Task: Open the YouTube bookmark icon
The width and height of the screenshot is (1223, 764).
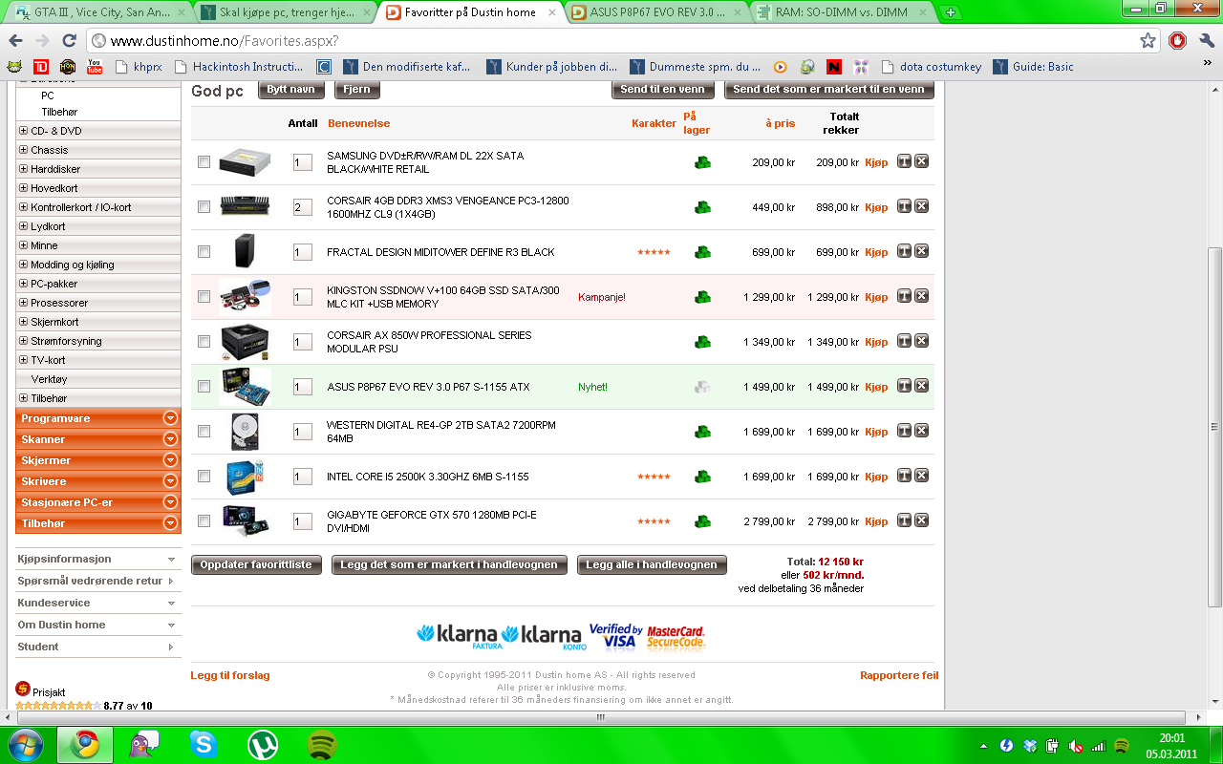Action: (95, 67)
